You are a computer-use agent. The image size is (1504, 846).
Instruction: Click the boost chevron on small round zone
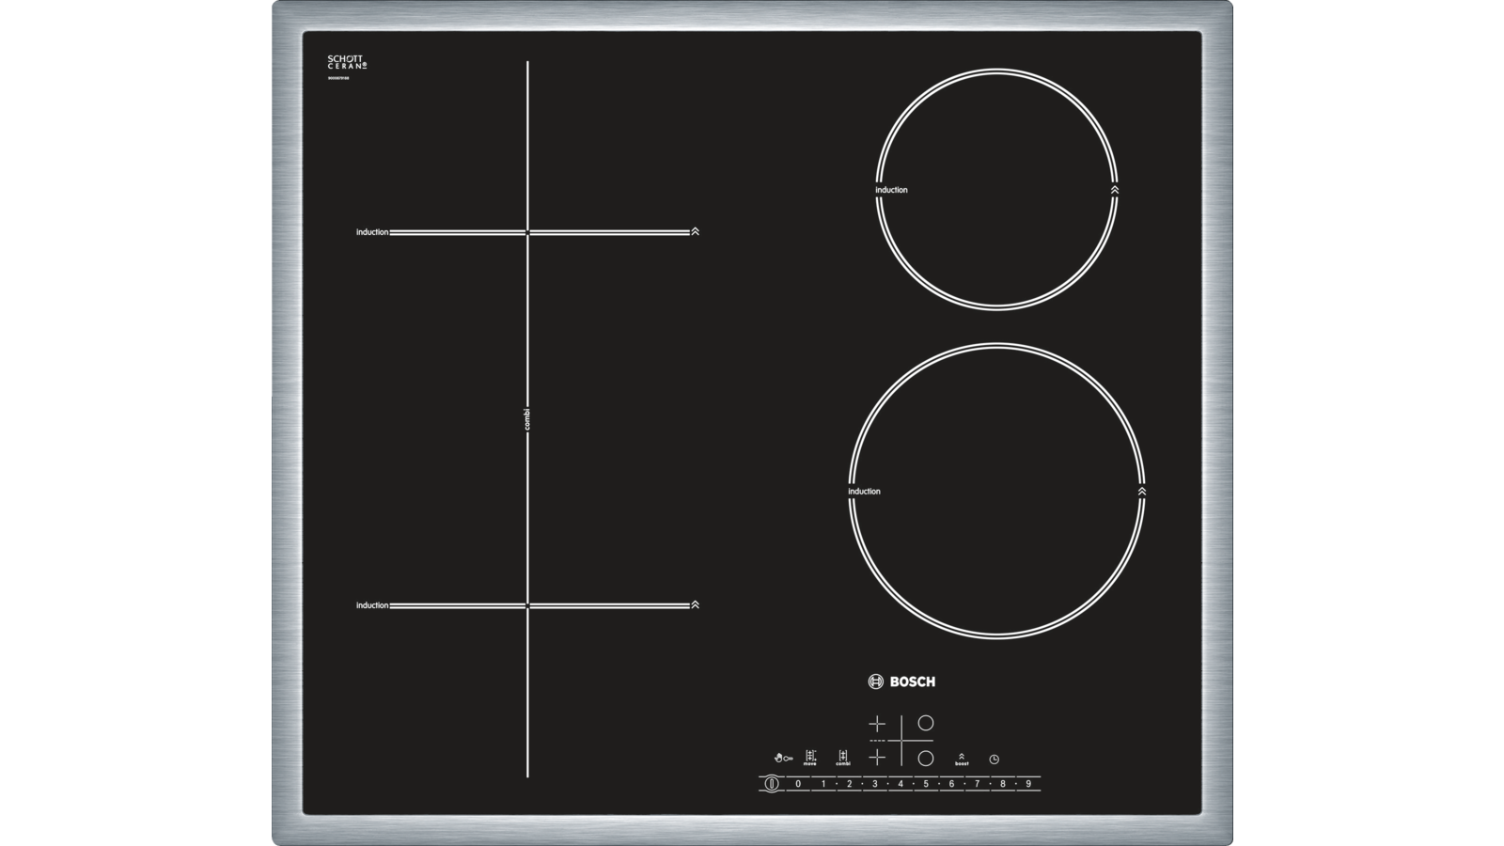pyautogui.click(x=1115, y=190)
